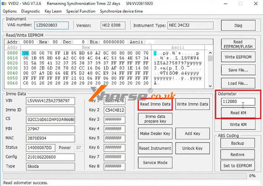Click the odometer value input field

(238, 102)
